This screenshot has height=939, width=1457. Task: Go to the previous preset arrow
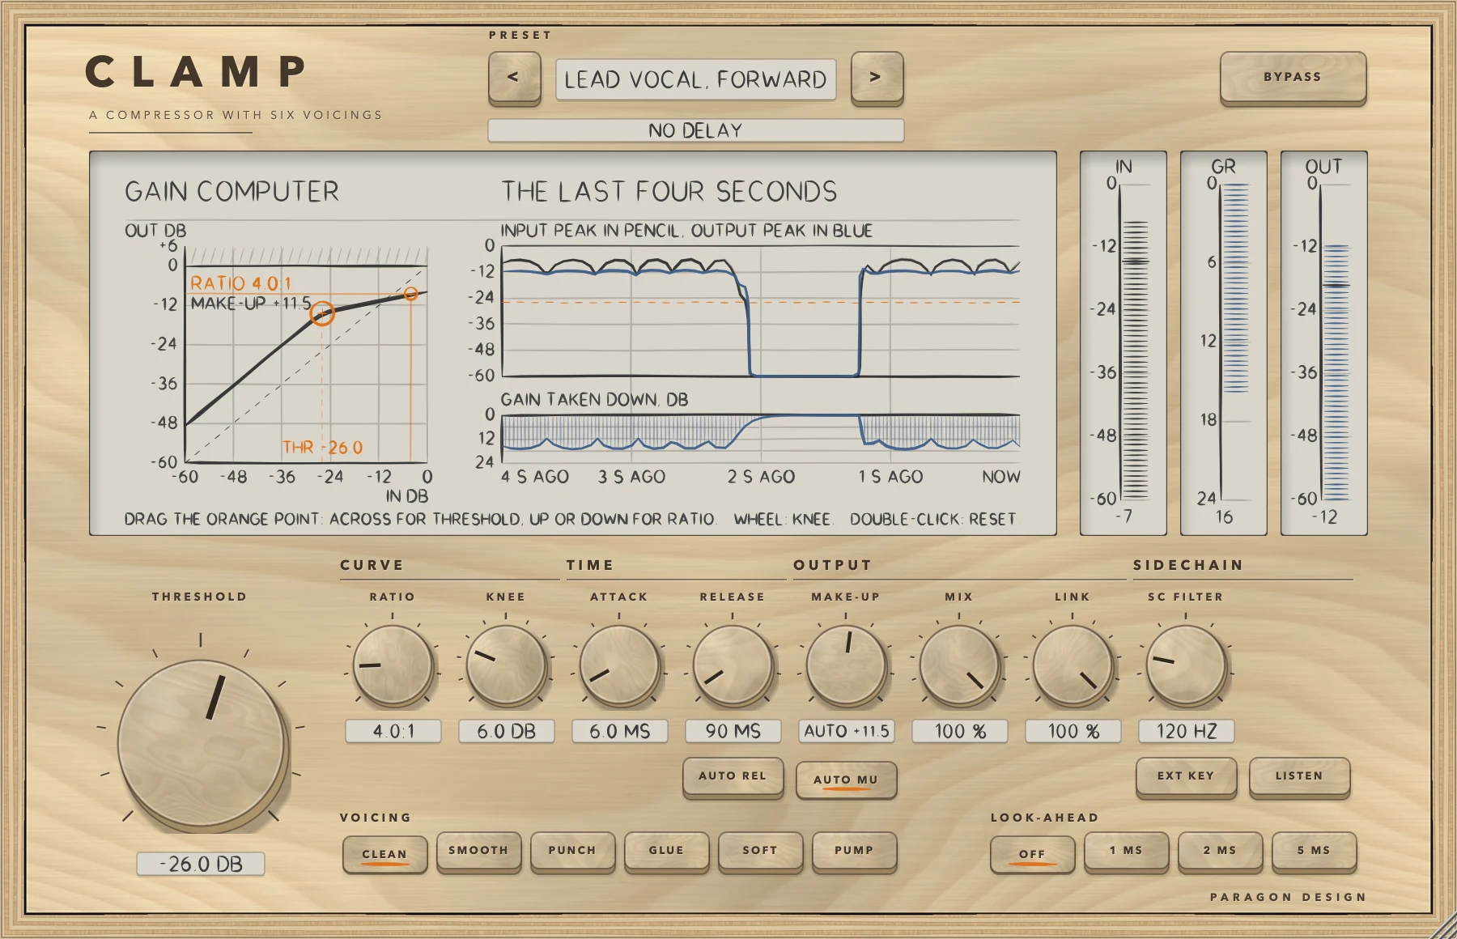pyautogui.click(x=514, y=78)
